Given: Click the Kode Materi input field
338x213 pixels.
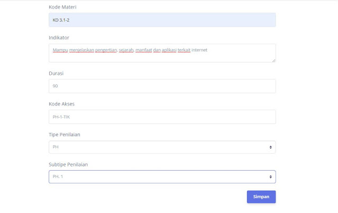Looking at the screenshot, I should coord(162,20).
